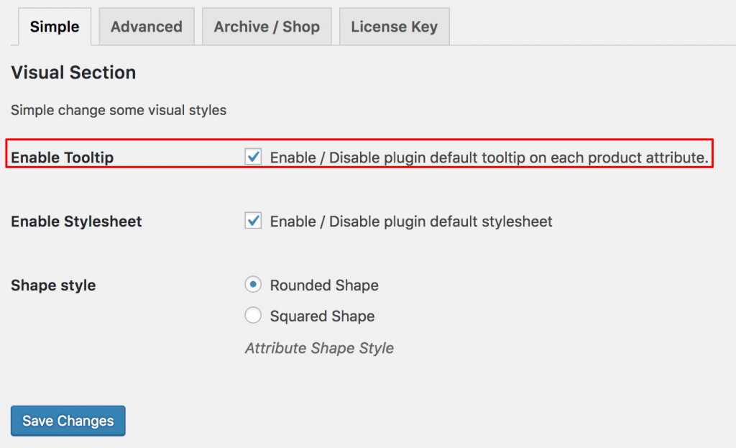Screen dimensions: 736x448
Task: Go to the License Key tab
Action: [394, 27]
